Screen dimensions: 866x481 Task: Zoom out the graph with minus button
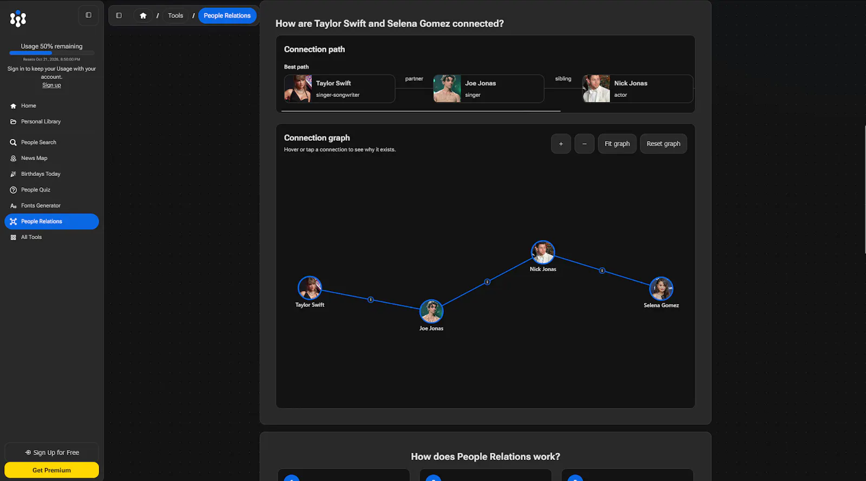(585, 144)
